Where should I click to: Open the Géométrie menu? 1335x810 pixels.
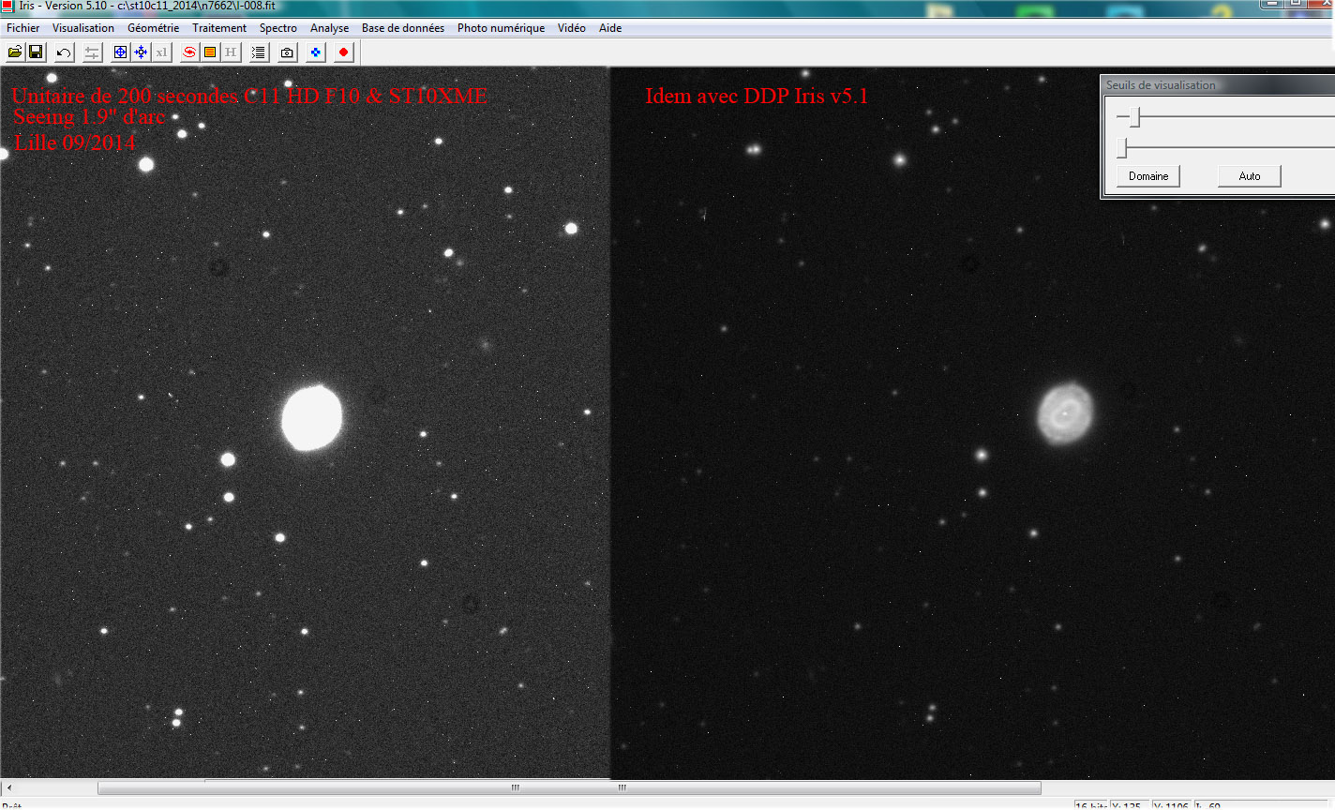(153, 28)
